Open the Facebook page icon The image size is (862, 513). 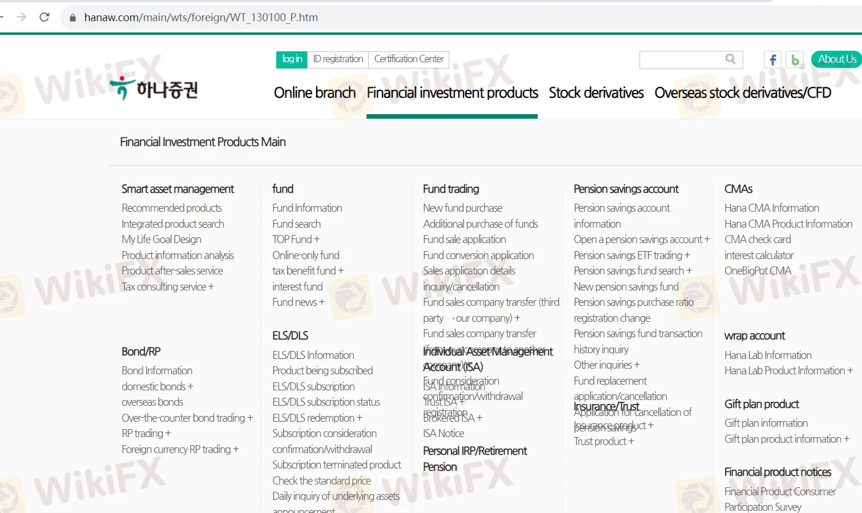[x=772, y=59]
